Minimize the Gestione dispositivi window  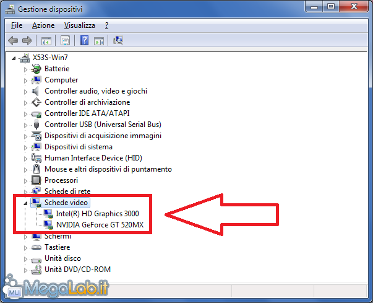point(314,7)
